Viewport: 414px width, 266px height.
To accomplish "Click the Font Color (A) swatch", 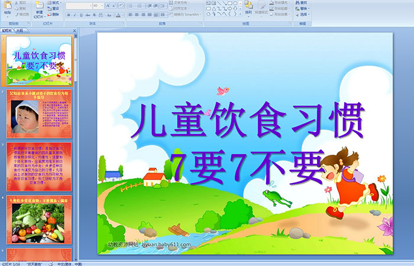I will pos(118,15).
